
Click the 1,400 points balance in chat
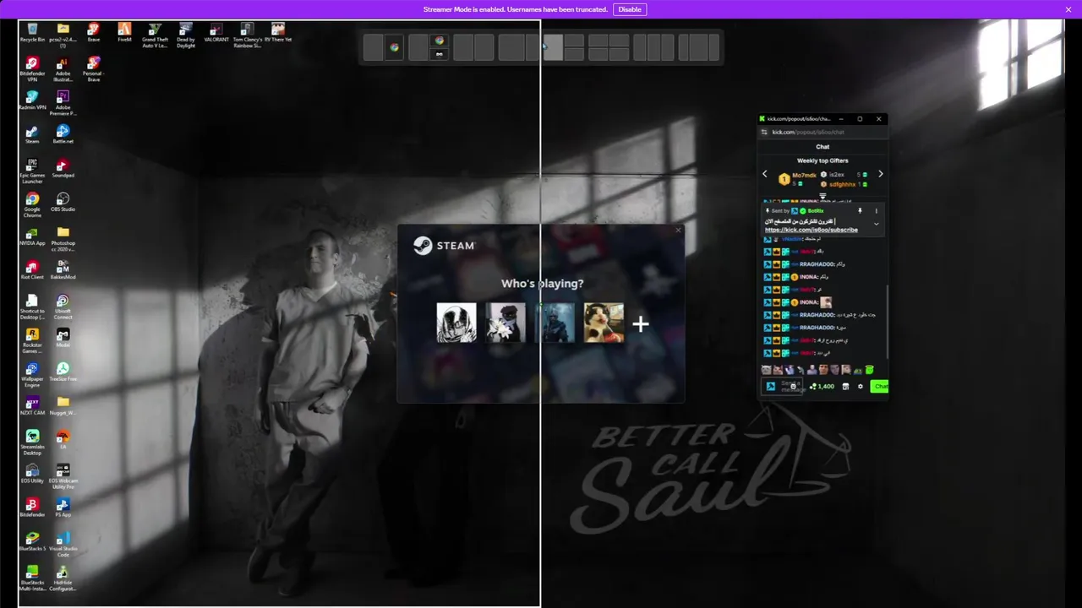(x=822, y=386)
